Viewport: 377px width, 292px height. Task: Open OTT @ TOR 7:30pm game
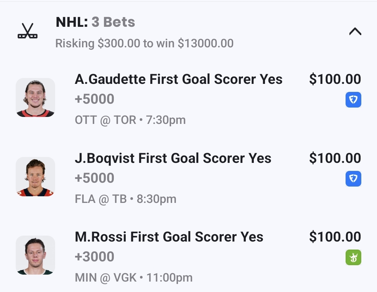[130, 120]
